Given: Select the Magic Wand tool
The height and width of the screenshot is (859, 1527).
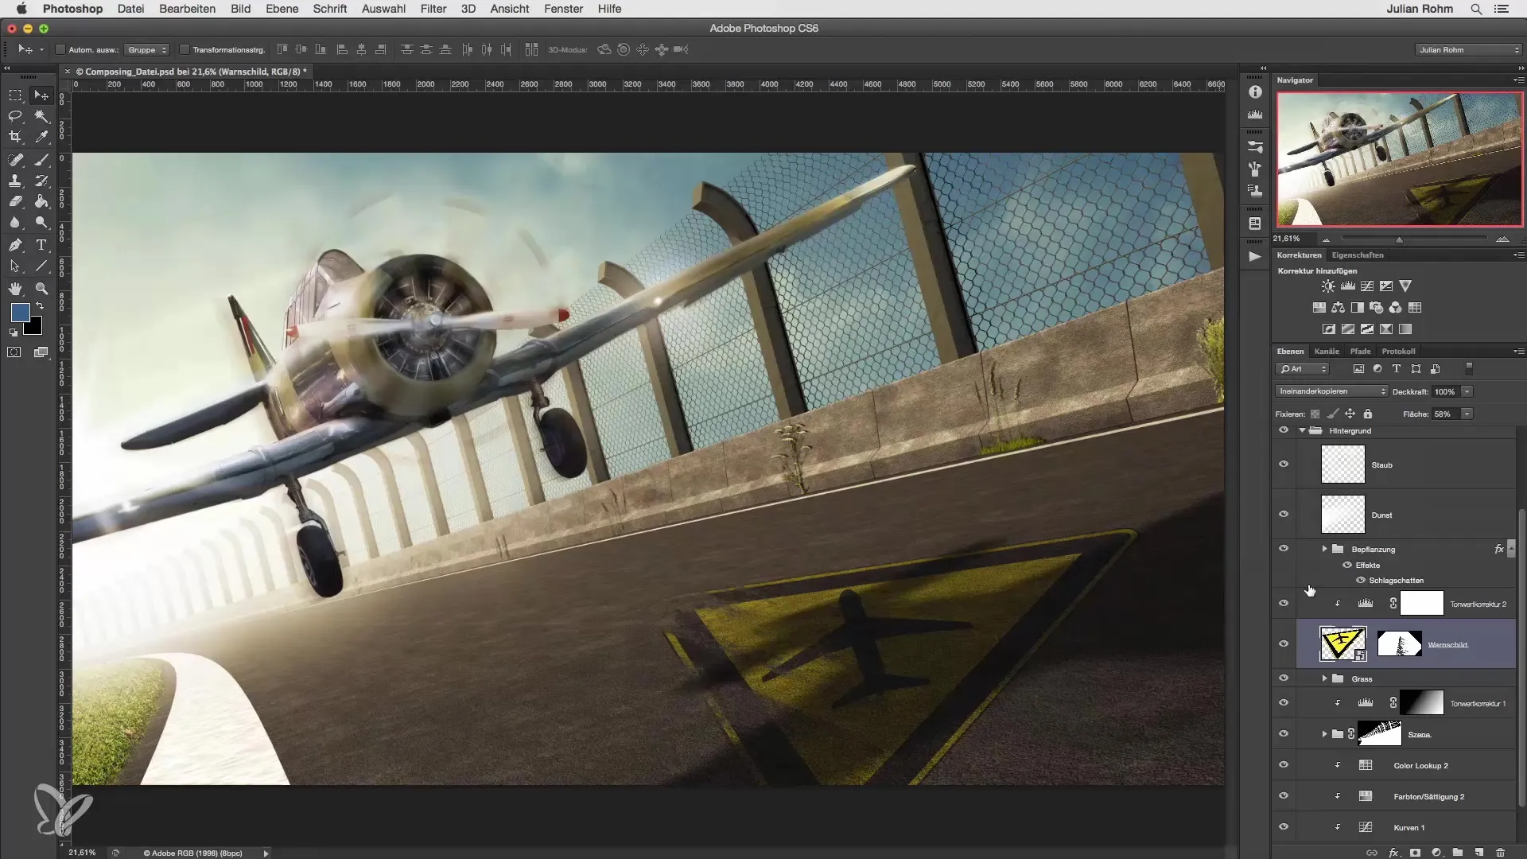Looking at the screenshot, I should click(x=41, y=116).
